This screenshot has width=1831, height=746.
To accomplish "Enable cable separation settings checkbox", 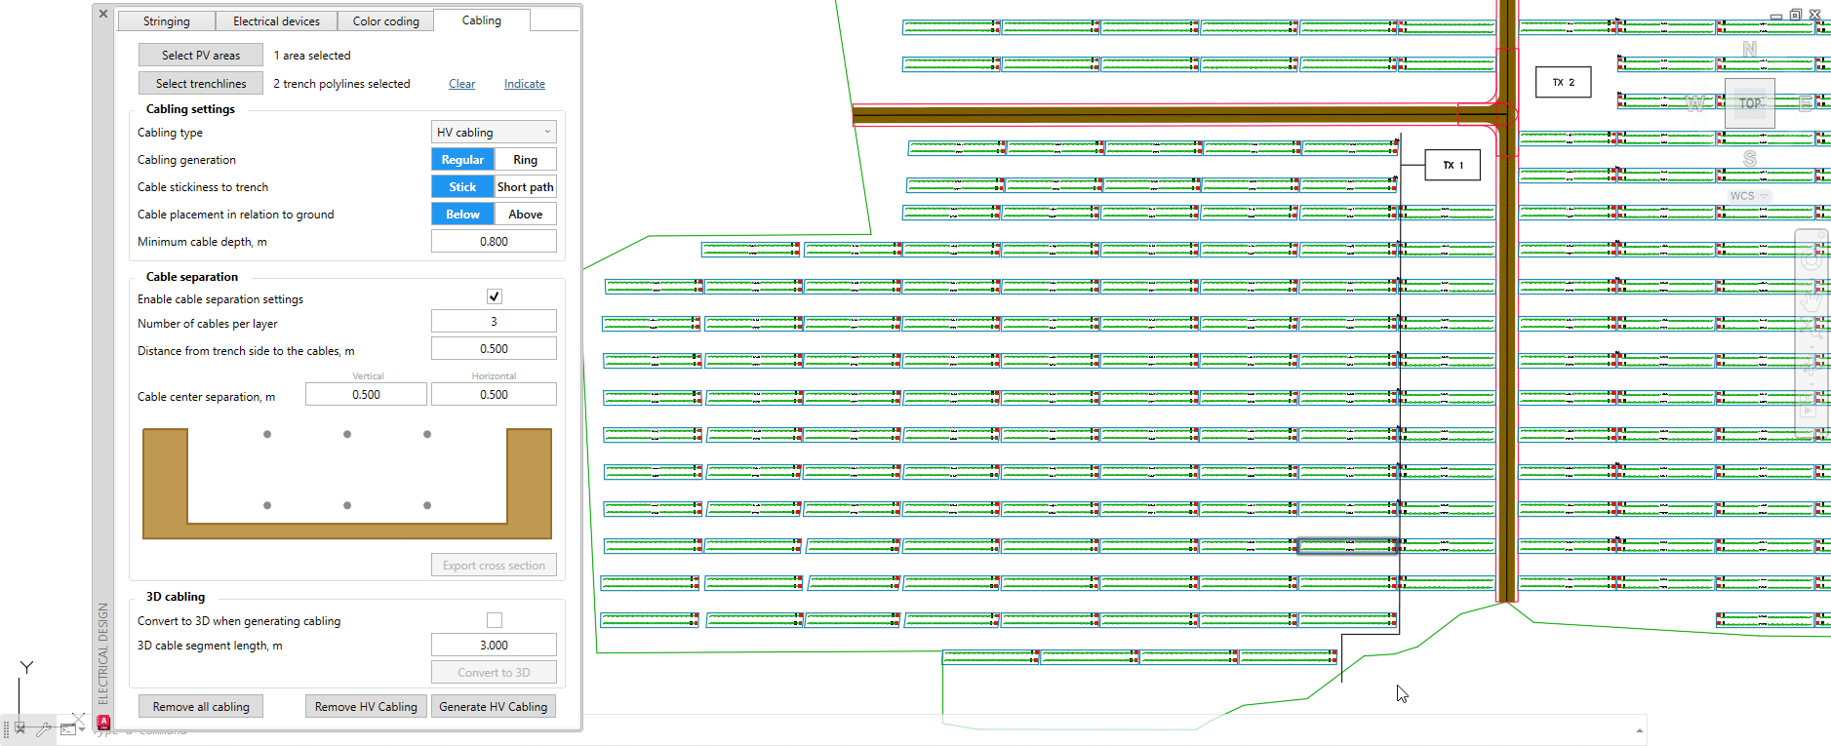I will 495,296.
